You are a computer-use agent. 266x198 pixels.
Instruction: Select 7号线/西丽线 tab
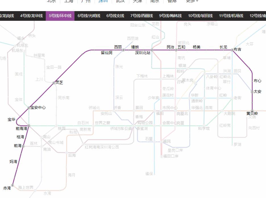click(142, 16)
